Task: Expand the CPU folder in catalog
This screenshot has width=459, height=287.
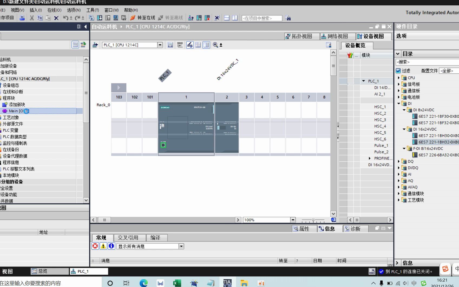Action: pyautogui.click(x=399, y=78)
